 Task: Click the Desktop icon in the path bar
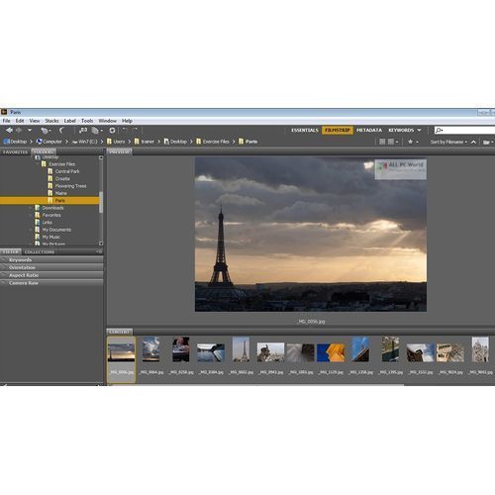tap(6, 142)
